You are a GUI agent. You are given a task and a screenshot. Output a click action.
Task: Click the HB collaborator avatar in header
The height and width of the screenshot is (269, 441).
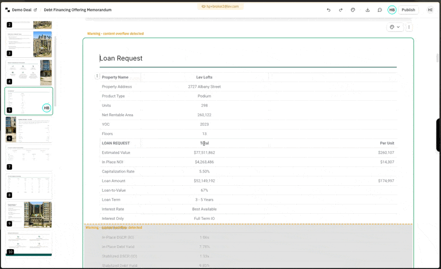392,10
